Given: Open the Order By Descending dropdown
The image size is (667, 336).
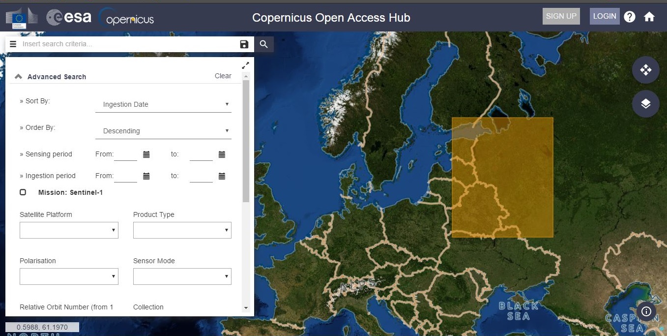Looking at the screenshot, I should coord(163,131).
